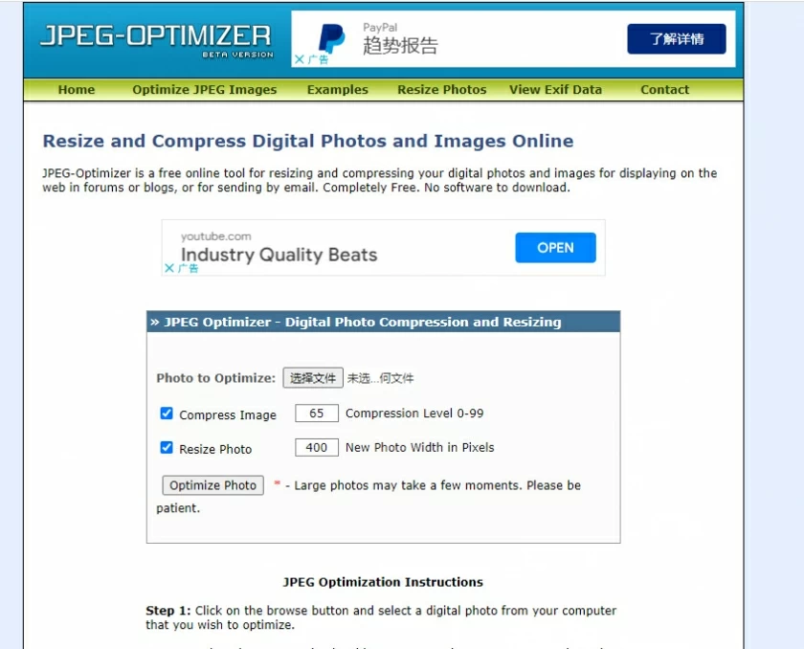Disable the Resize Photo option
This screenshot has width=804, height=649.
(x=166, y=448)
